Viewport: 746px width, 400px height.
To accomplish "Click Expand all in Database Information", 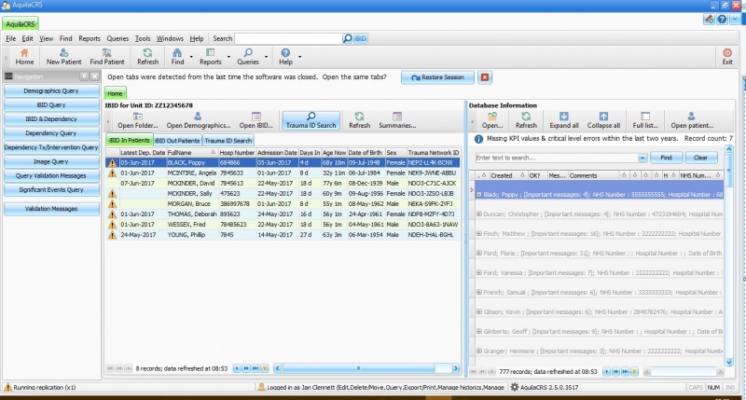I will point(563,119).
